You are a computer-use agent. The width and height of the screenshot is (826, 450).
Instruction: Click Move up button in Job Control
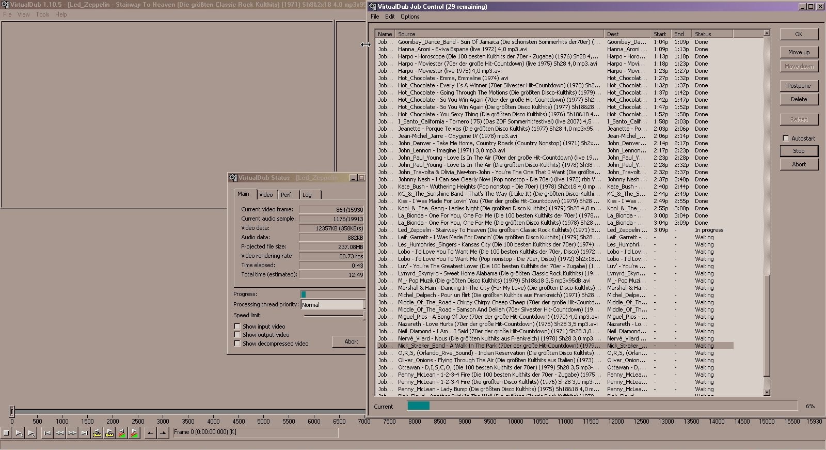click(799, 52)
